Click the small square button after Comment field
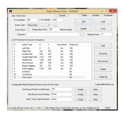This screenshot has width=123, height=118. (x=82, y=34)
